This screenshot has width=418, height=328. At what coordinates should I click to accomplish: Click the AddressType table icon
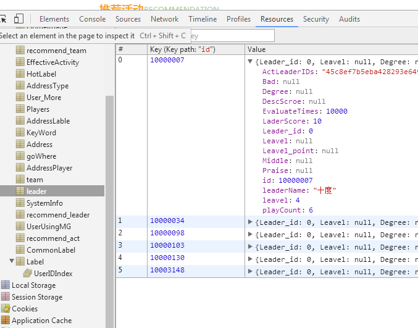[20, 85]
